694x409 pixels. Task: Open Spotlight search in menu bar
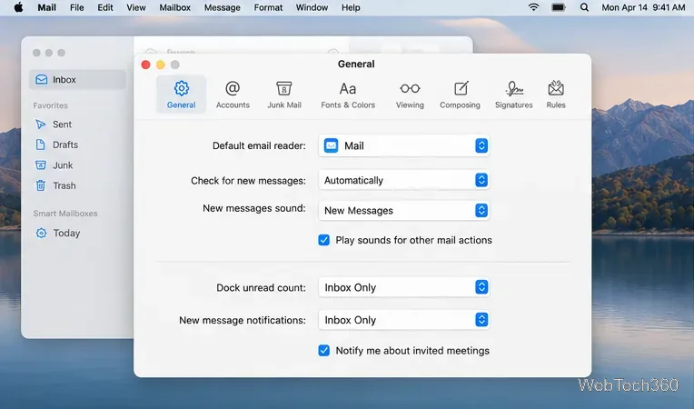584,7
